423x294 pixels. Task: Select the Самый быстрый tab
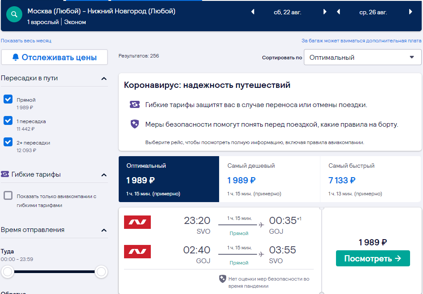click(x=370, y=179)
